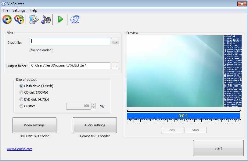
Task: Select CD disk (700Mb) output size
Action: (x=21, y=92)
